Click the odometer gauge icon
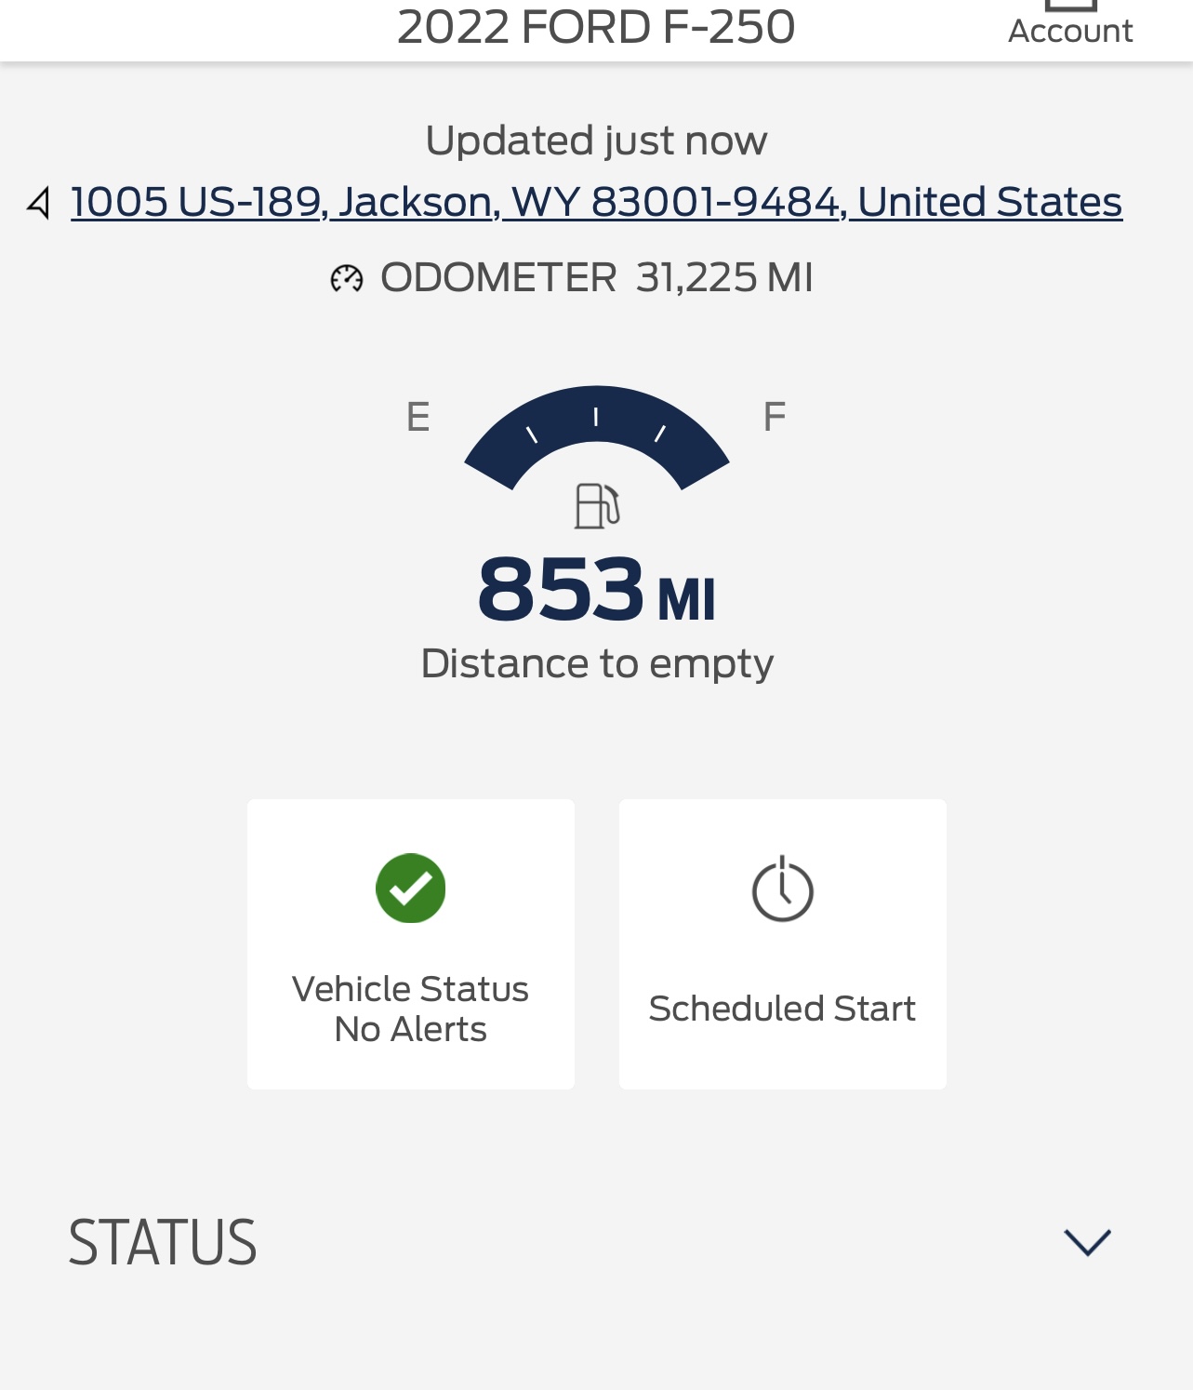 [x=347, y=278]
